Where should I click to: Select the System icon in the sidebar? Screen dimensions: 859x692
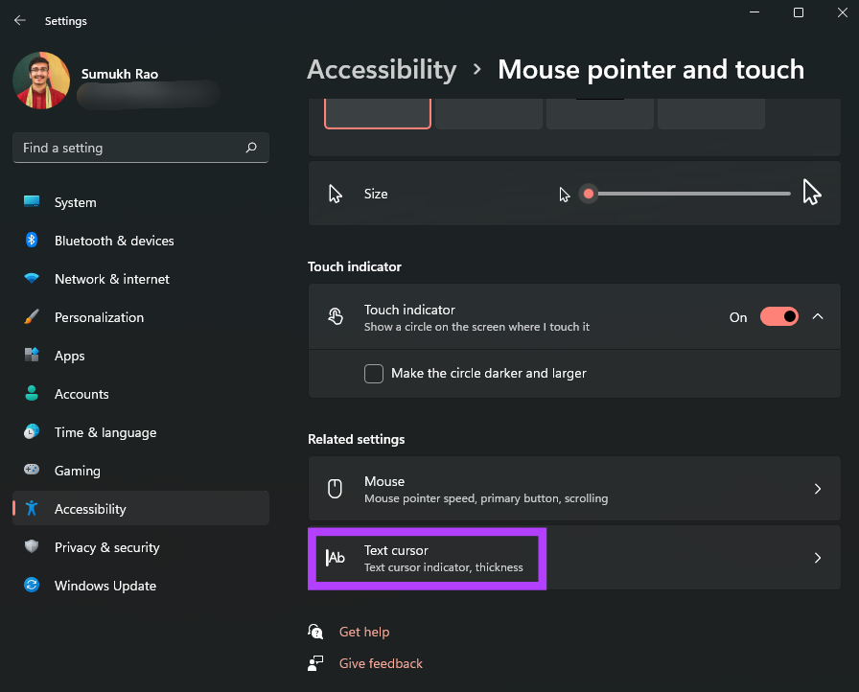click(30, 202)
